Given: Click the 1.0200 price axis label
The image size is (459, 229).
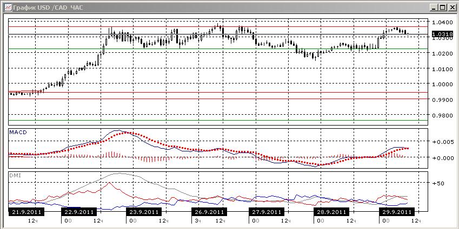Looking at the screenshot, I should [x=442, y=54].
